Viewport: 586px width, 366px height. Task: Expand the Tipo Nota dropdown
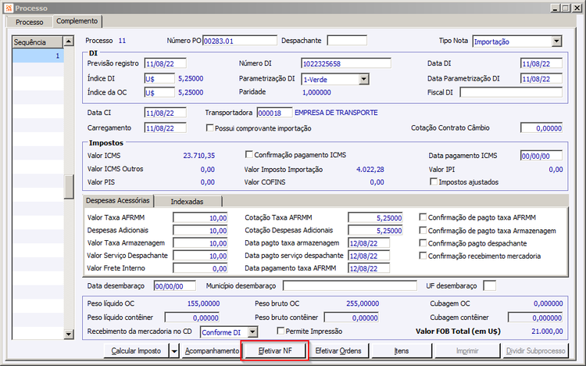coord(556,41)
